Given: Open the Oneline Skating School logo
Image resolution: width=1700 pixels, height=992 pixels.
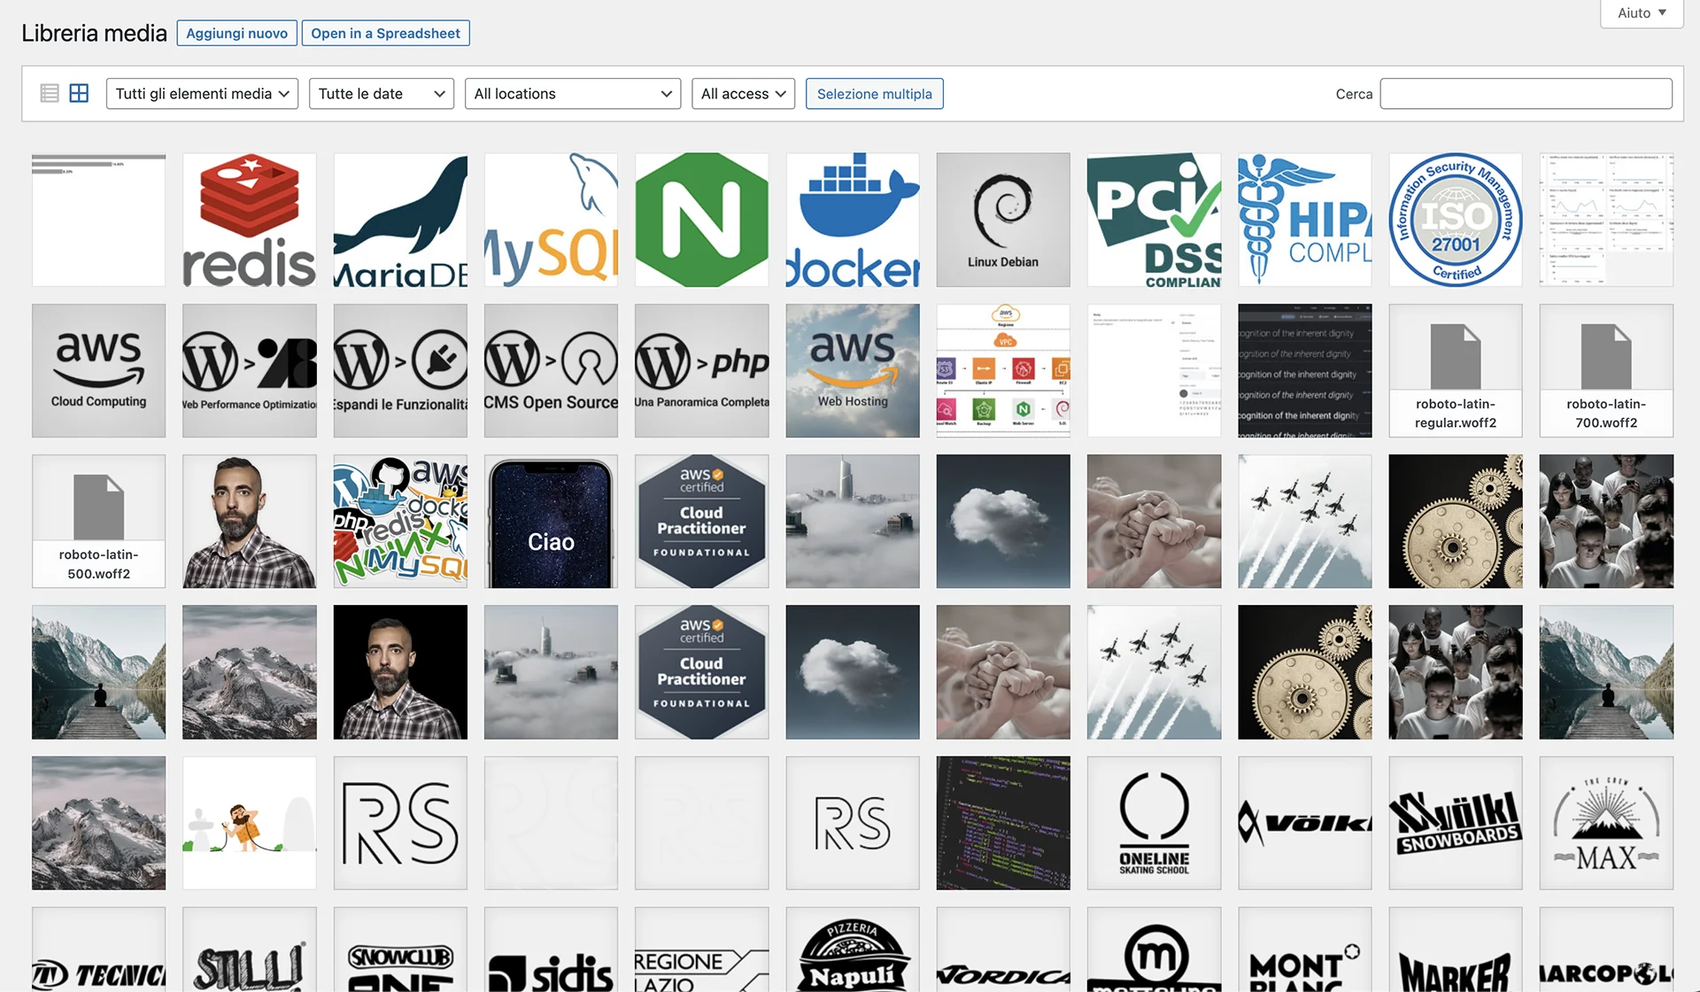Looking at the screenshot, I should click(1155, 823).
